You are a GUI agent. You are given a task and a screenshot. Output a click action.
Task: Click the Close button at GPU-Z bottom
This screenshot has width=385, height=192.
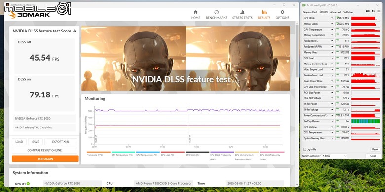pyautogui.click(x=373, y=156)
